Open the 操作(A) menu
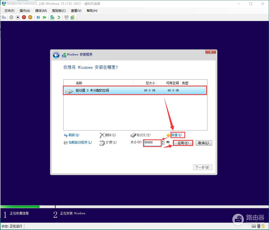 [25, 11]
